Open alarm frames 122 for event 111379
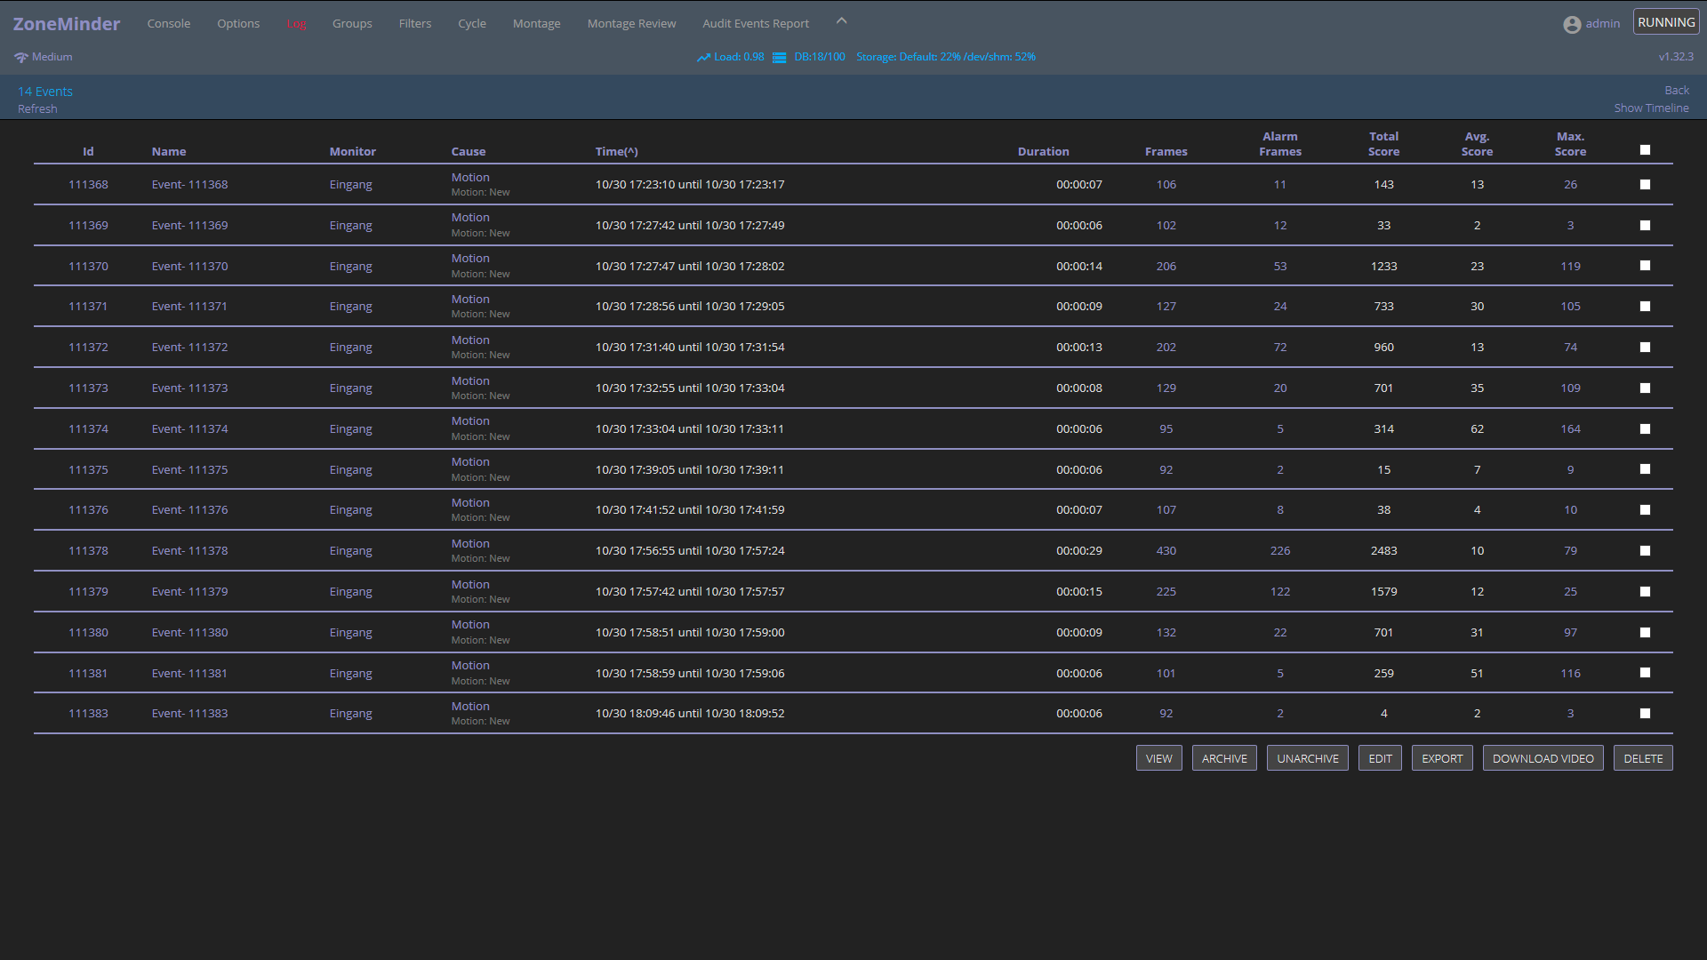1707x960 pixels. pos(1279,592)
